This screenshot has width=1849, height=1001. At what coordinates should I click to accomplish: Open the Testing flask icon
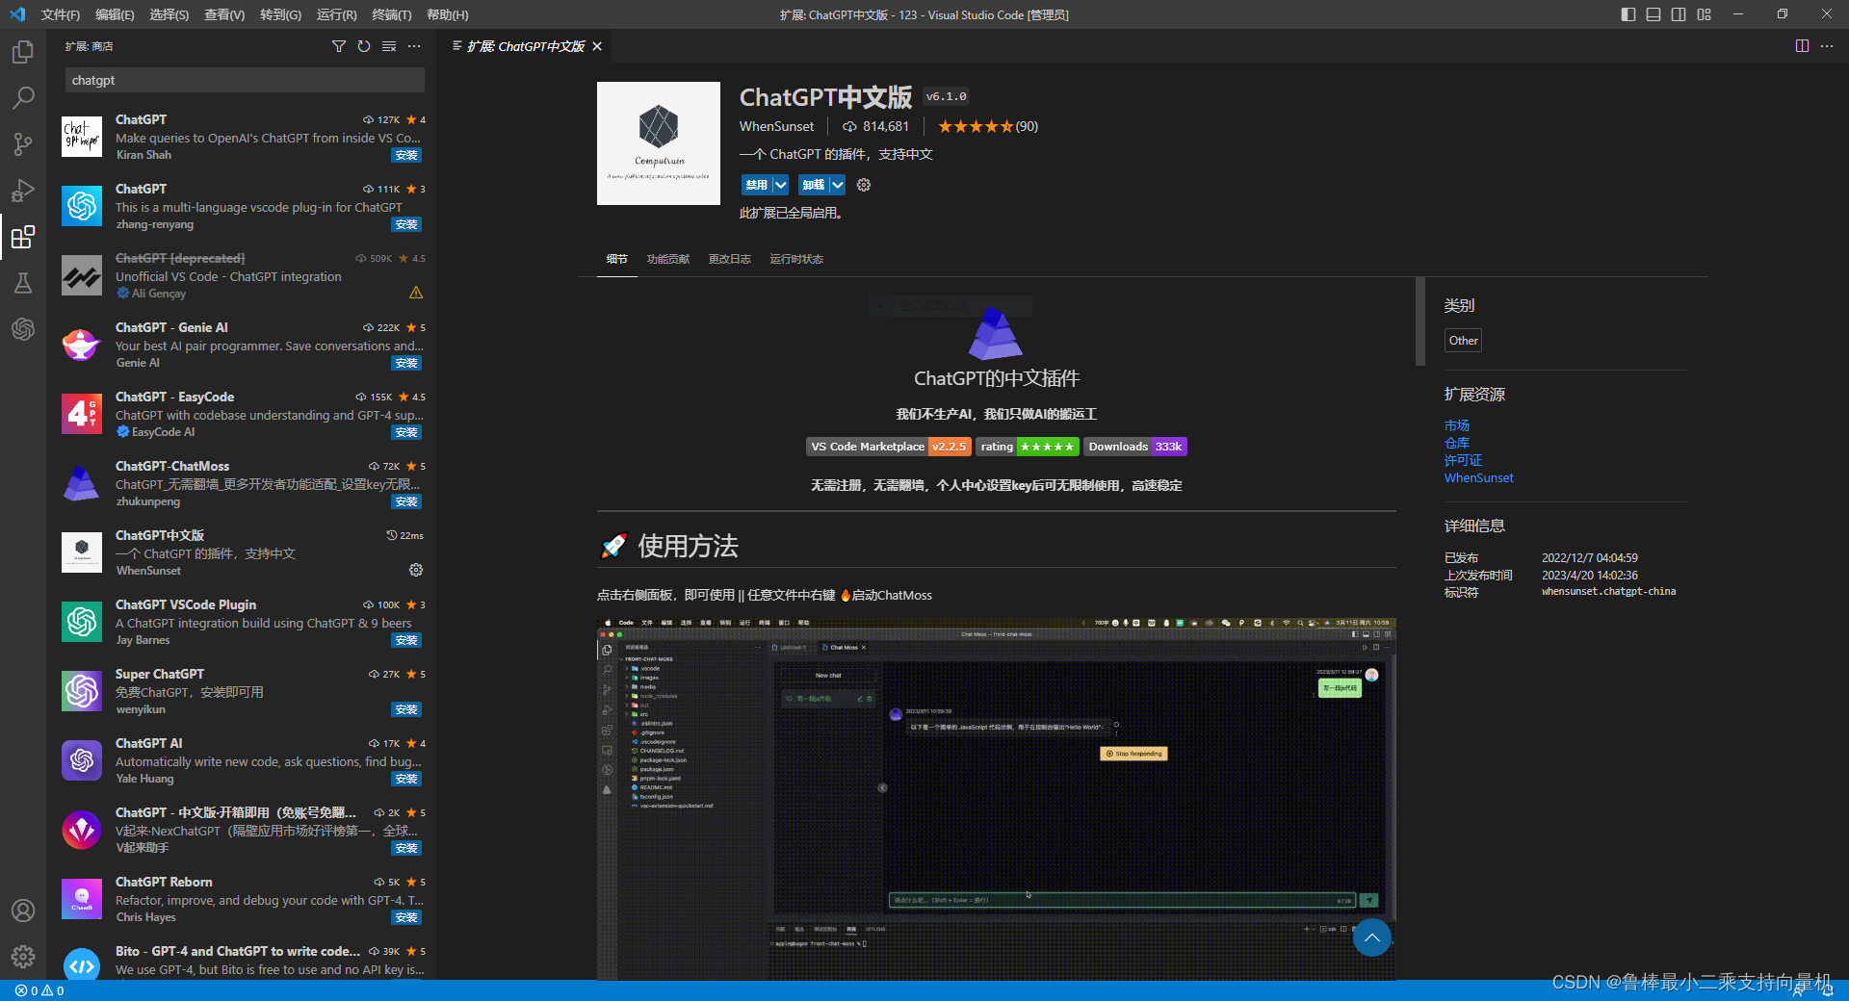click(x=23, y=282)
